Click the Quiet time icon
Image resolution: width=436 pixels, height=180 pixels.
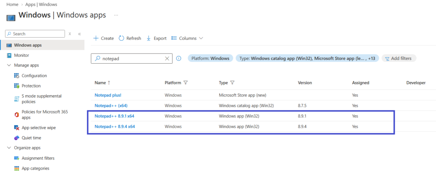17,138
